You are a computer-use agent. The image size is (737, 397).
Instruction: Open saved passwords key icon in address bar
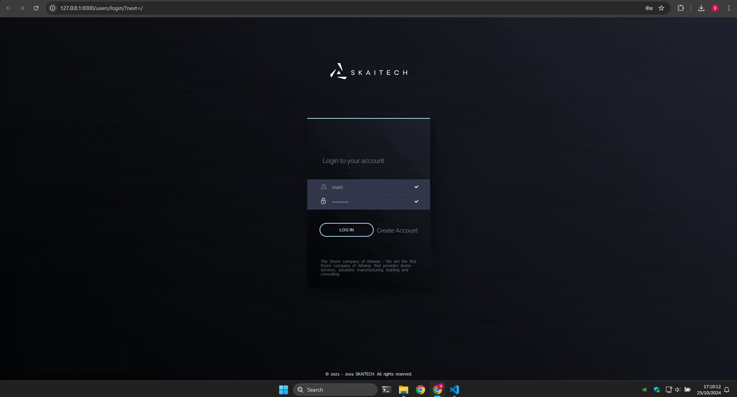(x=649, y=8)
